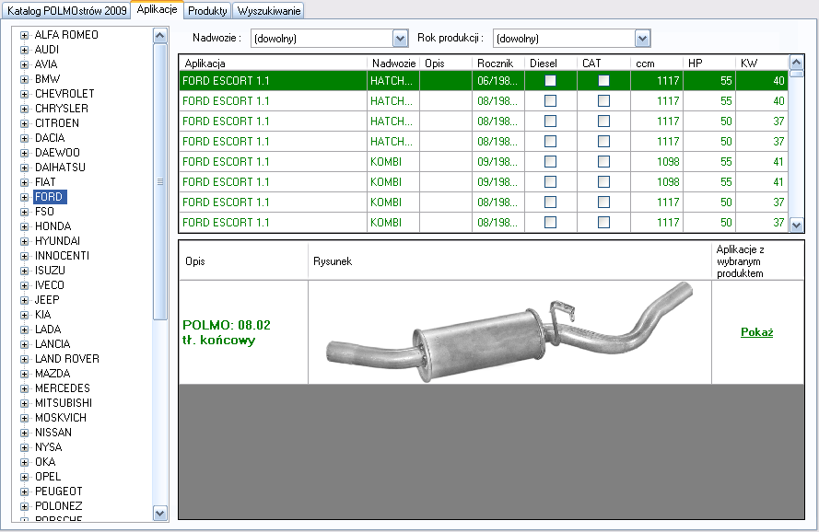Screen dimensions: 819x532
Task: Select OKA in the makes tree
Action: coord(45,462)
